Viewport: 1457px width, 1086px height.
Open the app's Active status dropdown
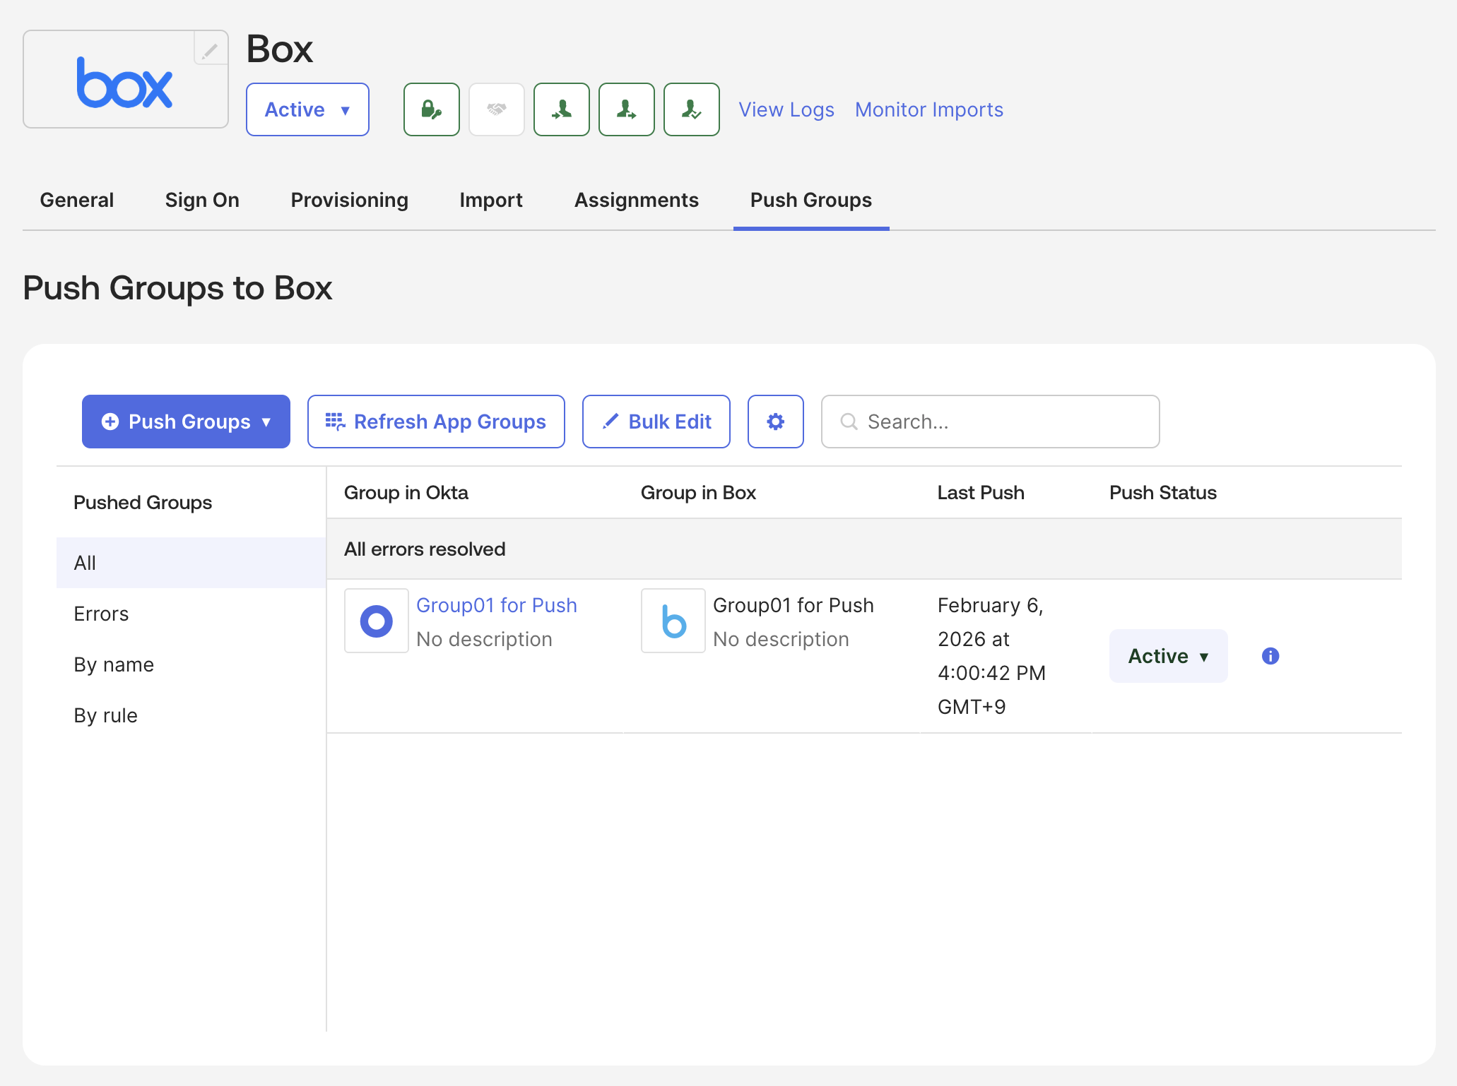pyautogui.click(x=307, y=109)
